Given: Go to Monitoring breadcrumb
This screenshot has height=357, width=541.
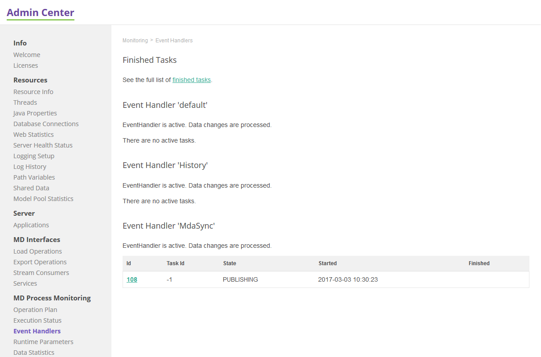Looking at the screenshot, I should 135,41.
